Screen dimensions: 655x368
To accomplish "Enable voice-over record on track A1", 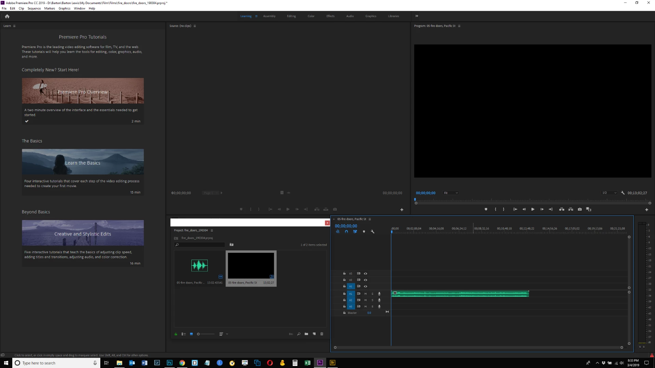I will 379,294.
